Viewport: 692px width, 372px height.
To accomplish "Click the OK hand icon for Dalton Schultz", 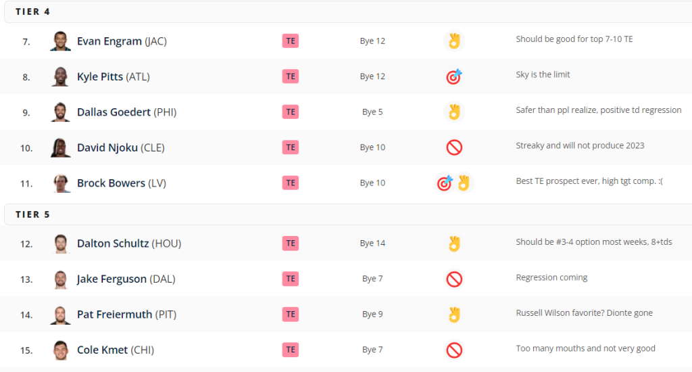I will pos(453,243).
